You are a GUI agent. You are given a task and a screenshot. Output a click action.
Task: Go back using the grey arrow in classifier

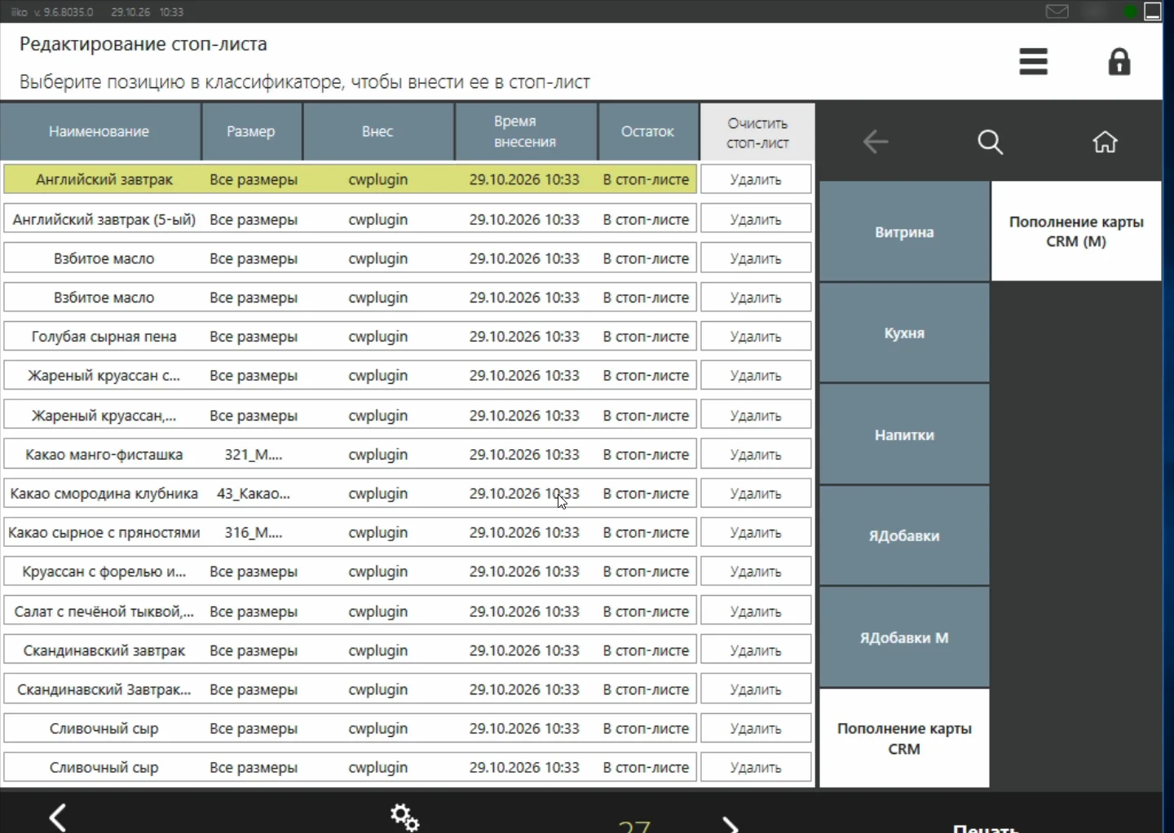pyautogui.click(x=876, y=142)
